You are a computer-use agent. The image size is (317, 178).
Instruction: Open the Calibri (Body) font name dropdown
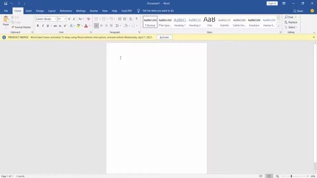(x=55, y=19)
